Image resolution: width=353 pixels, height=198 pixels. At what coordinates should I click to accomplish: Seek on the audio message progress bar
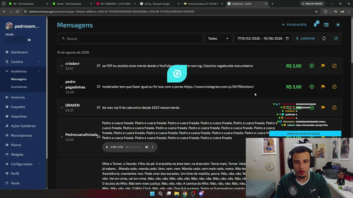[x=133, y=147]
